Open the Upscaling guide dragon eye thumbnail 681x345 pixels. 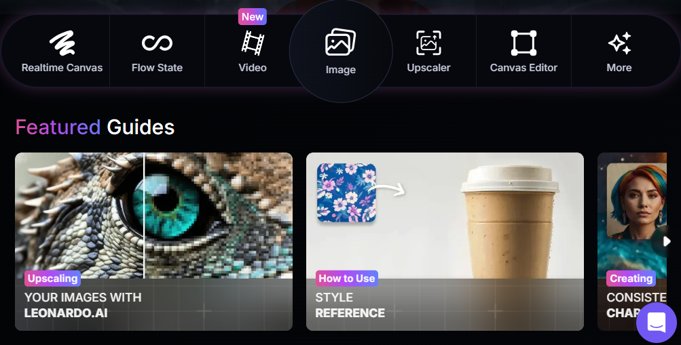pos(153,216)
